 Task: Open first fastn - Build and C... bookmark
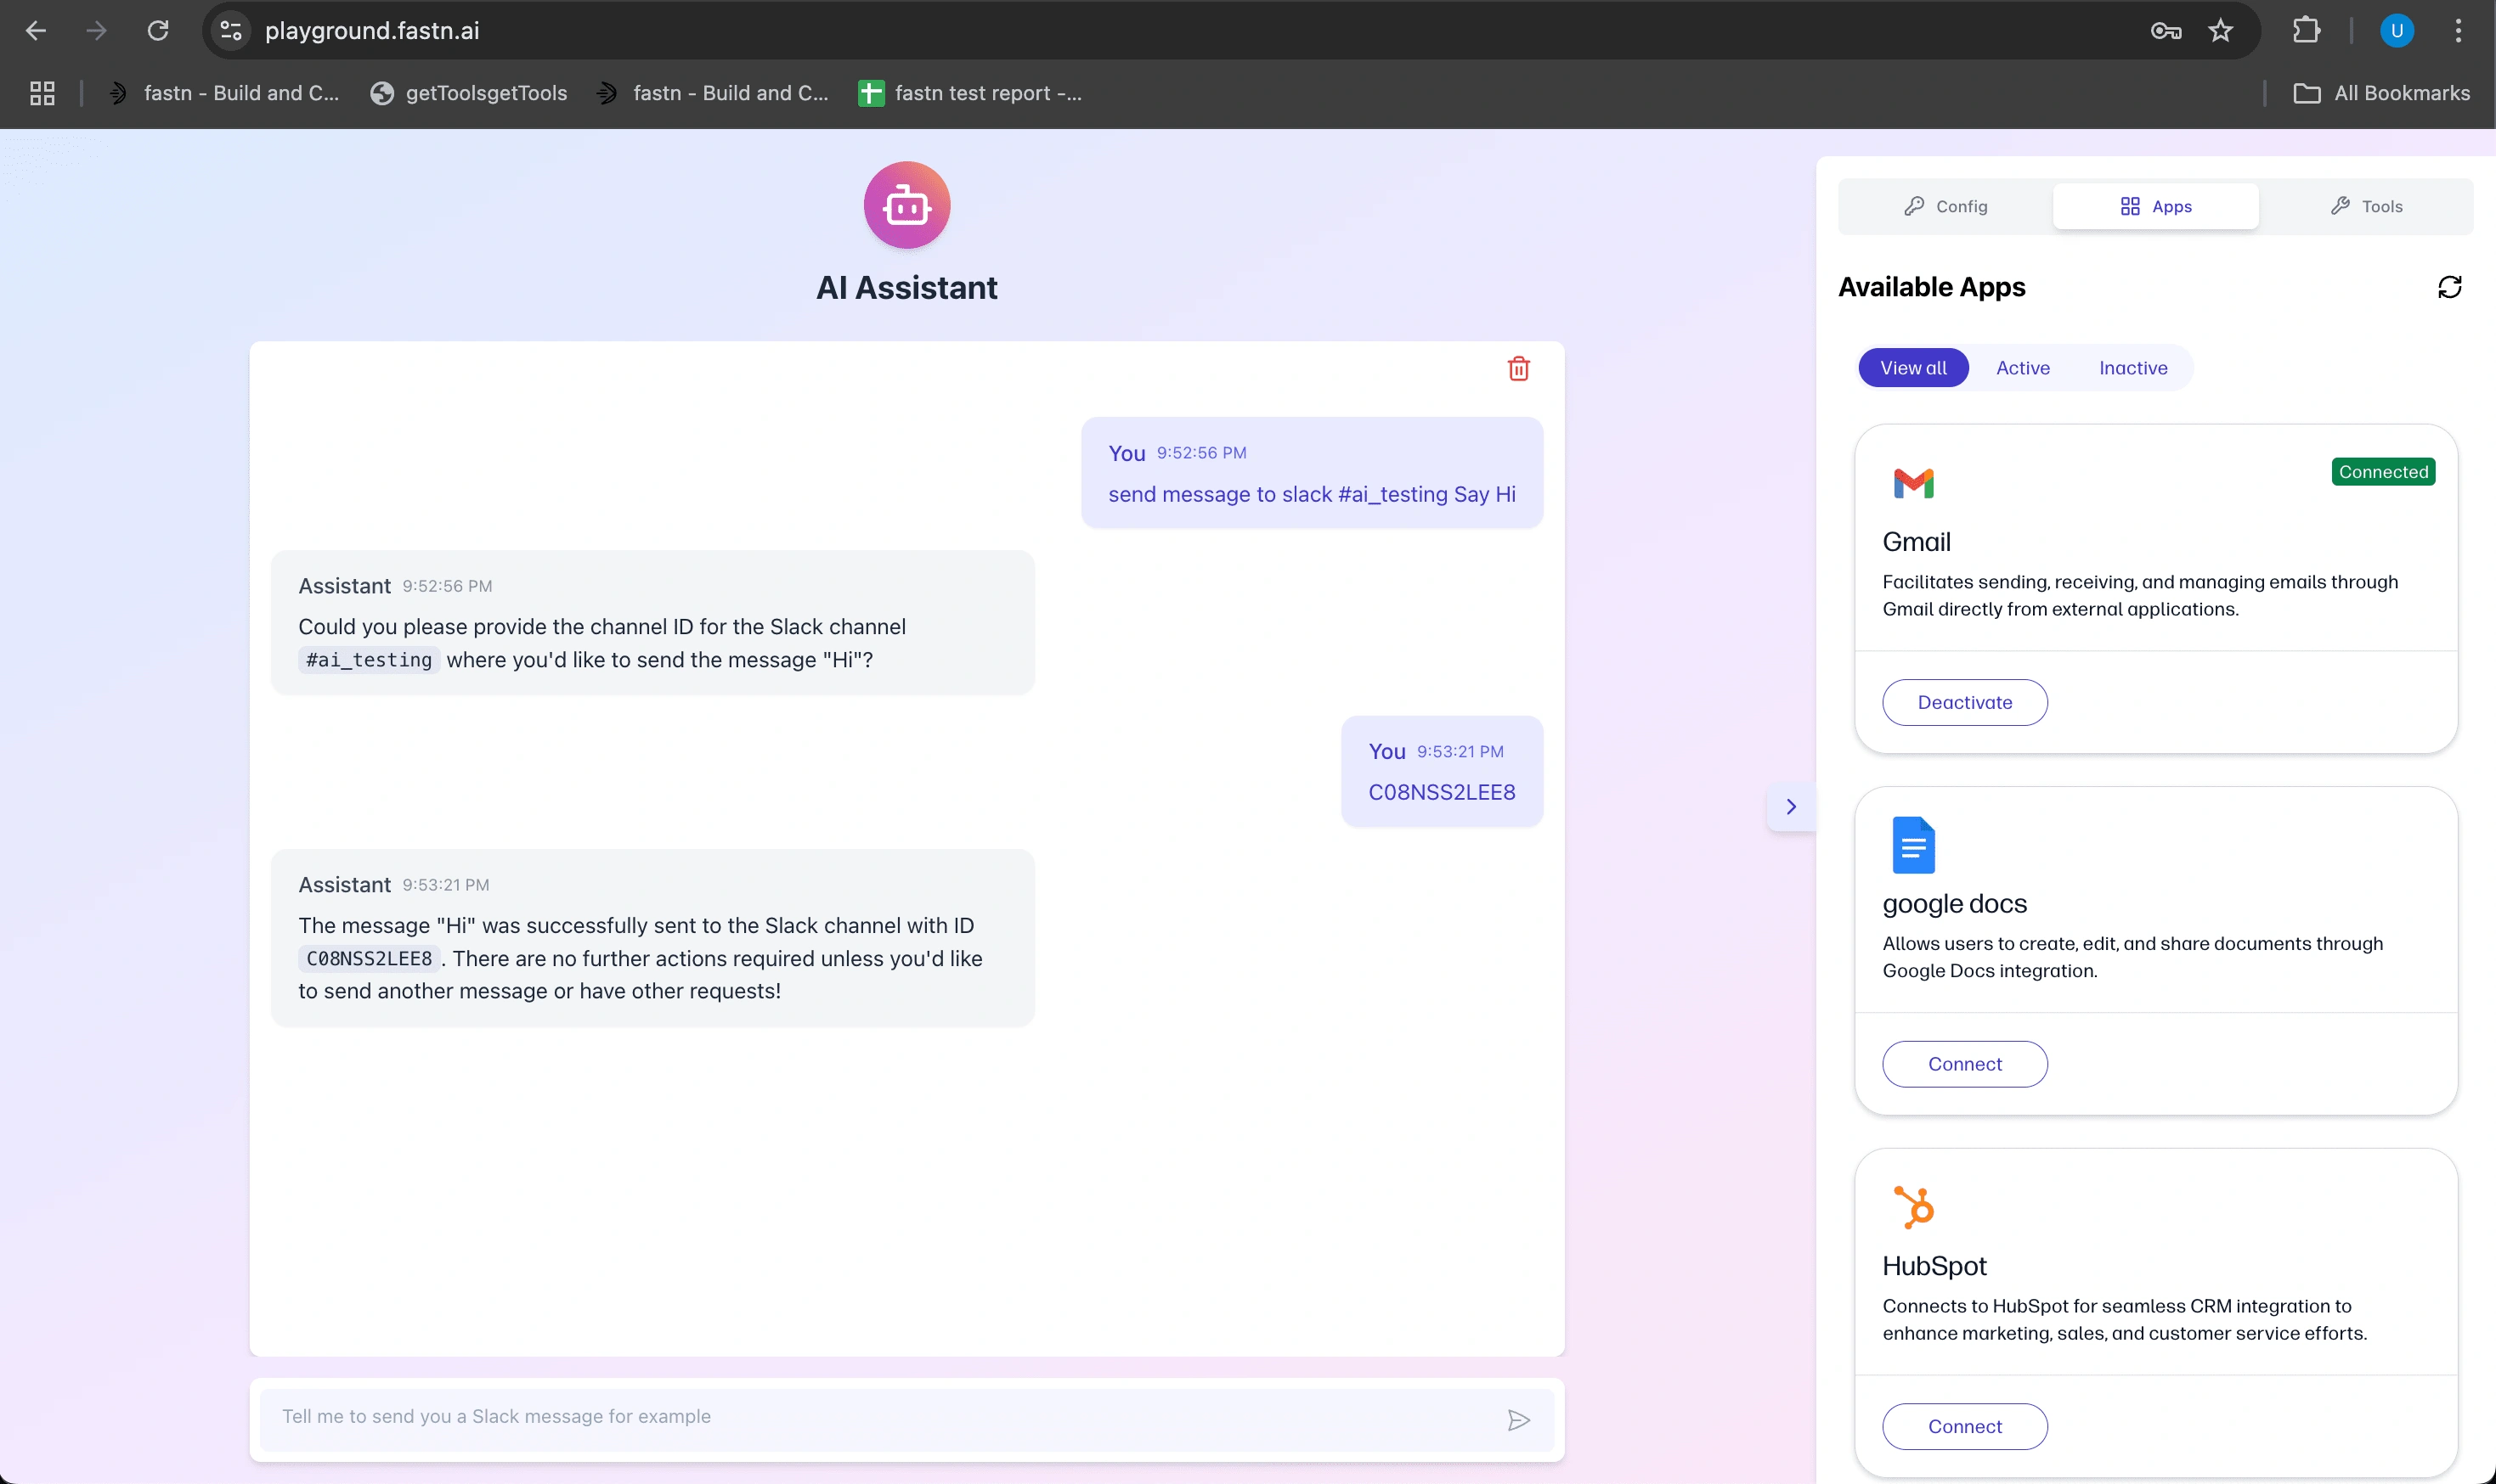coord(224,93)
